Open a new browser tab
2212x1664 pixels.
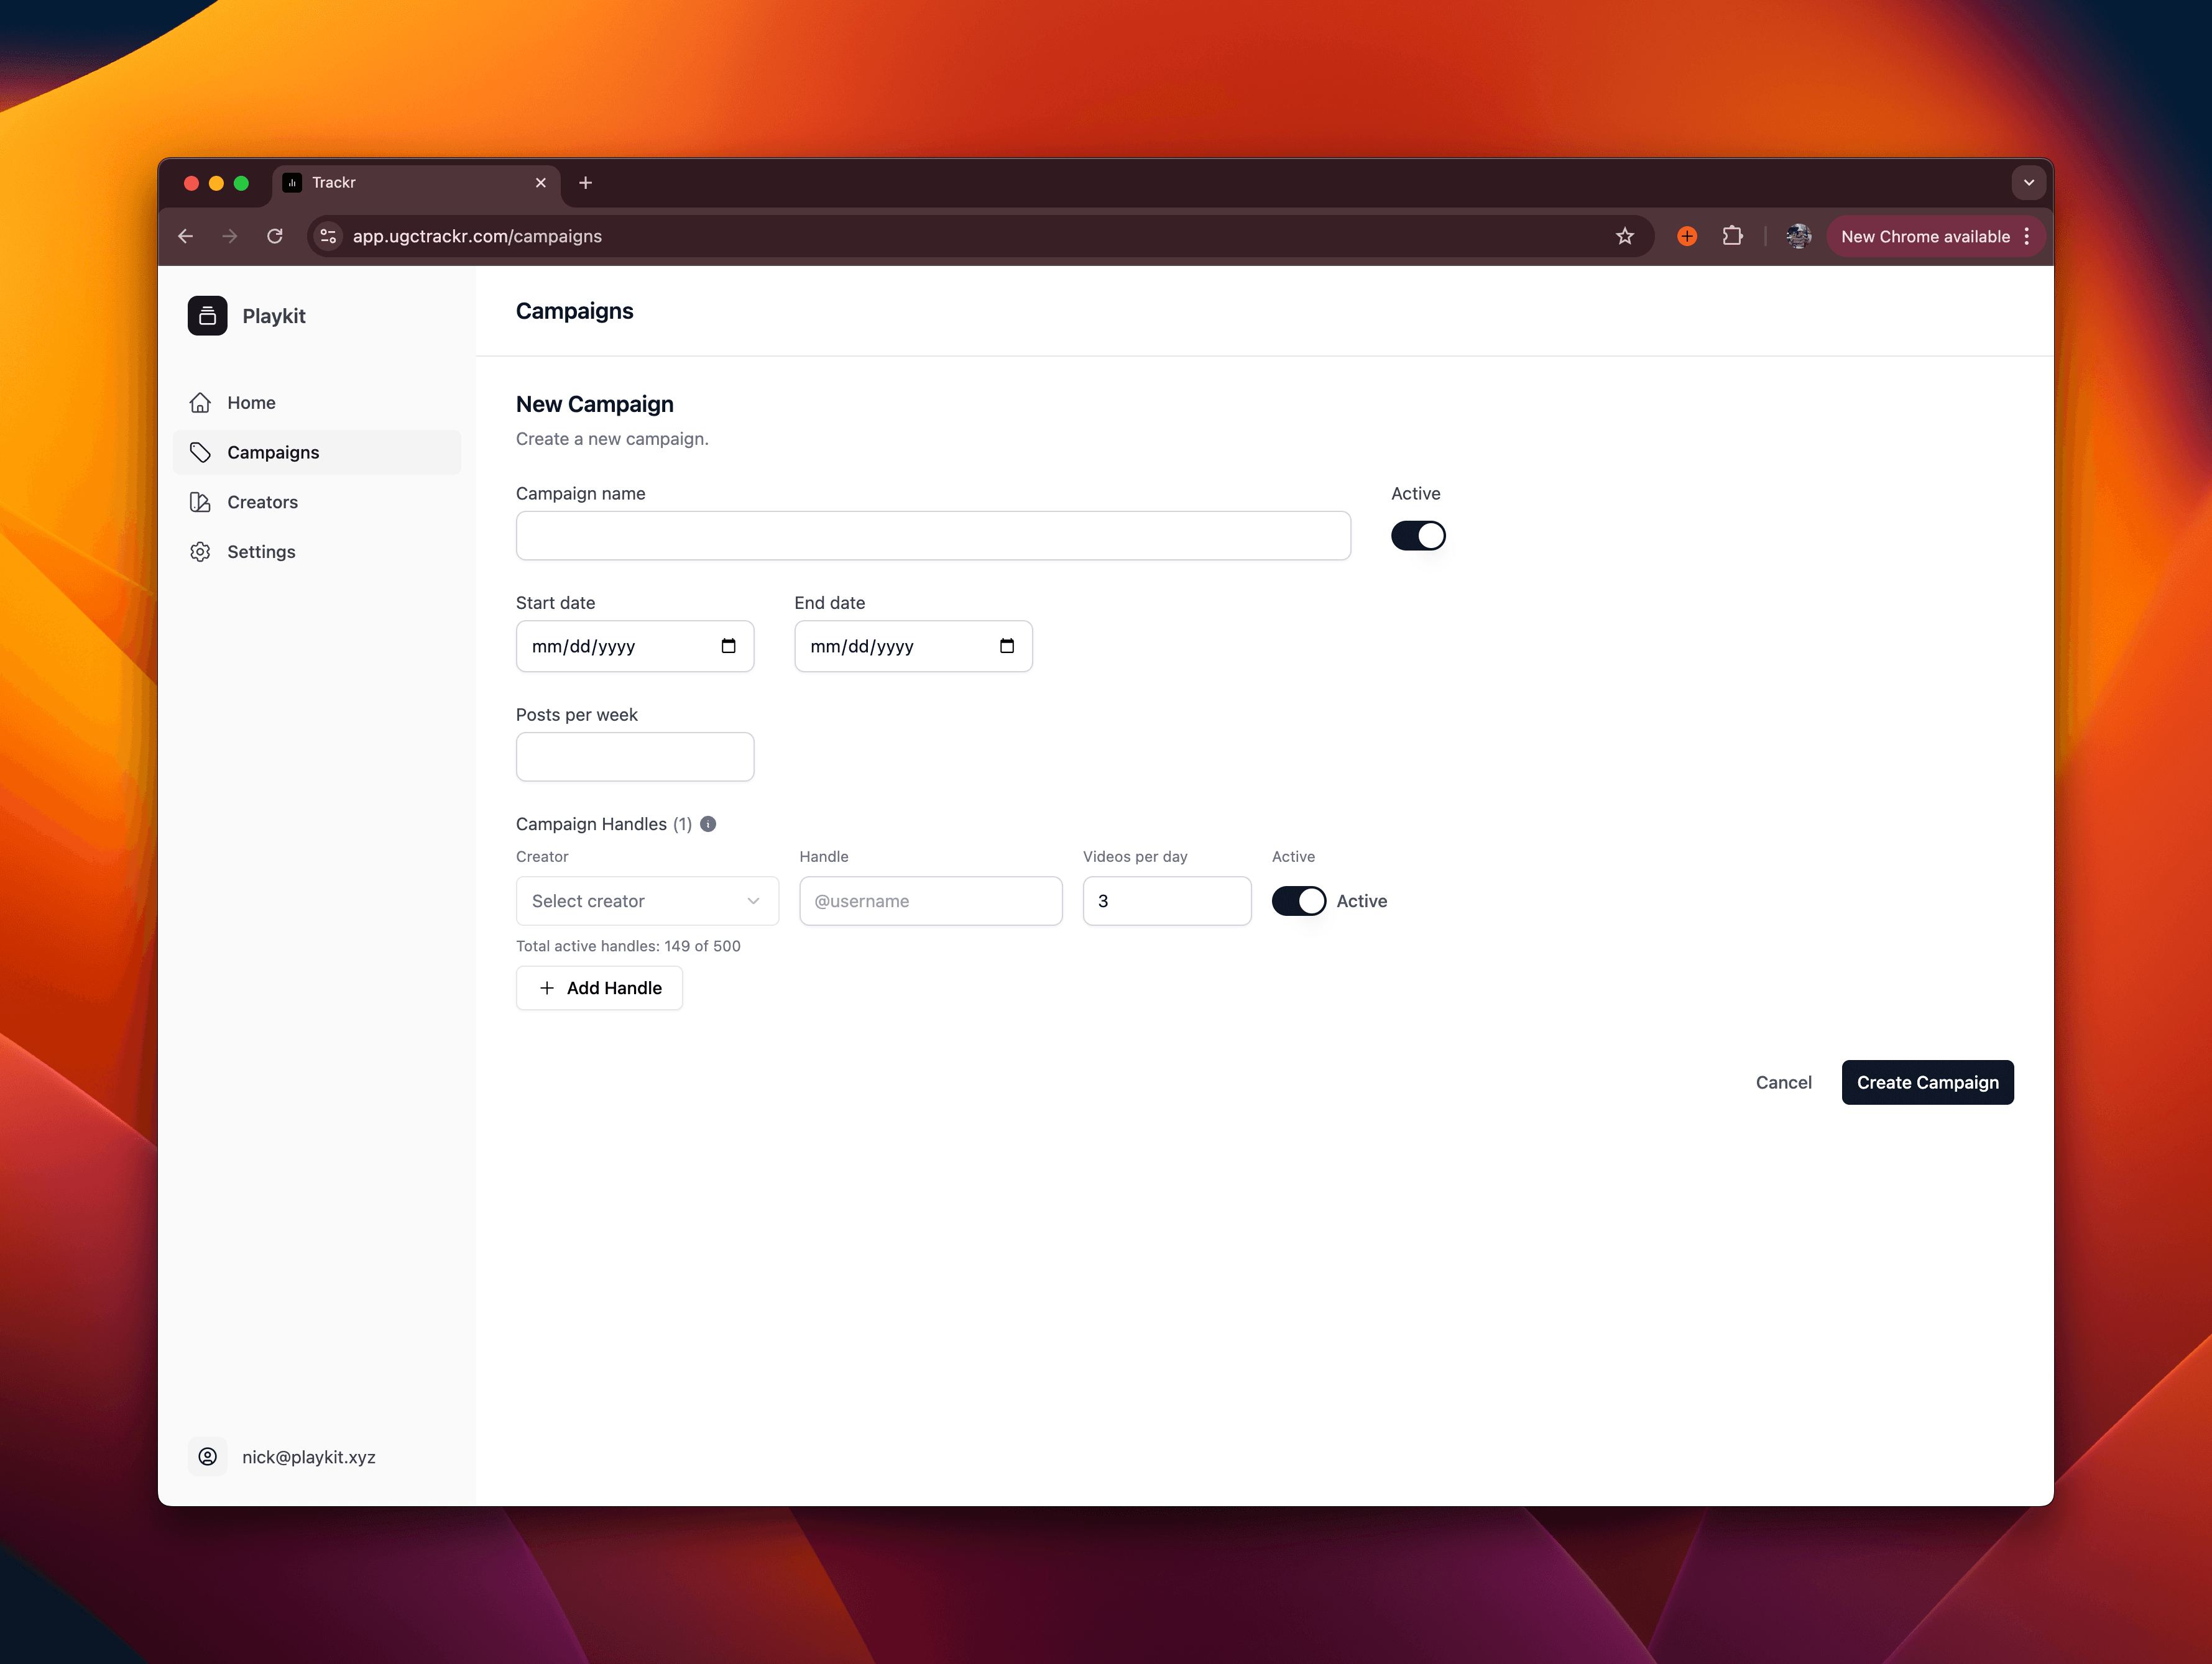coord(586,183)
